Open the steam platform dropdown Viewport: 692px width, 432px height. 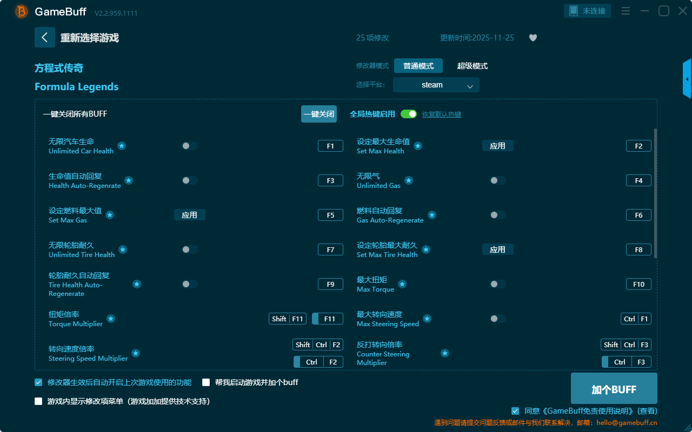tap(436, 85)
